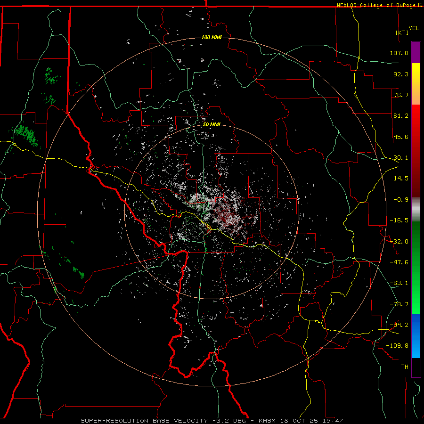Click the 107.8 velocity scale value
This screenshot has height=424, width=424.
399,53
